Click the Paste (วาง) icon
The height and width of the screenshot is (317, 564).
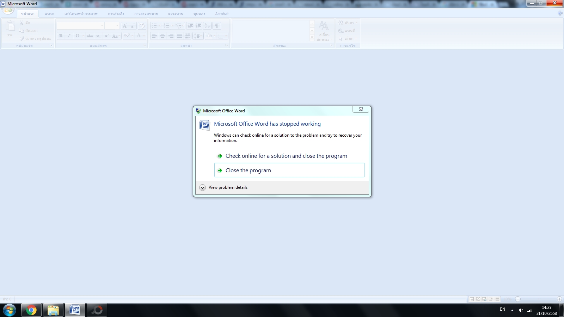click(x=10, y=30)
